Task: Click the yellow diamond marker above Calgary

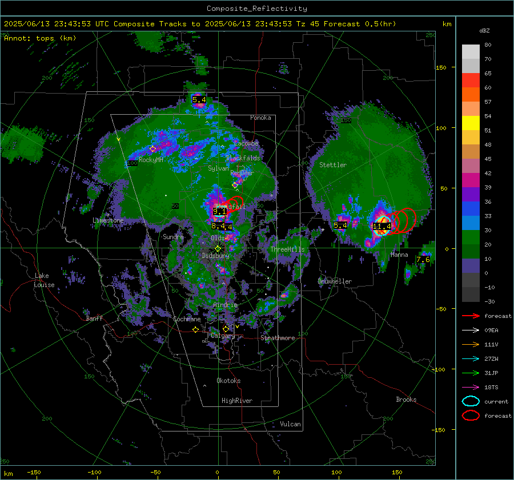Action: click(x=226, y=329)
